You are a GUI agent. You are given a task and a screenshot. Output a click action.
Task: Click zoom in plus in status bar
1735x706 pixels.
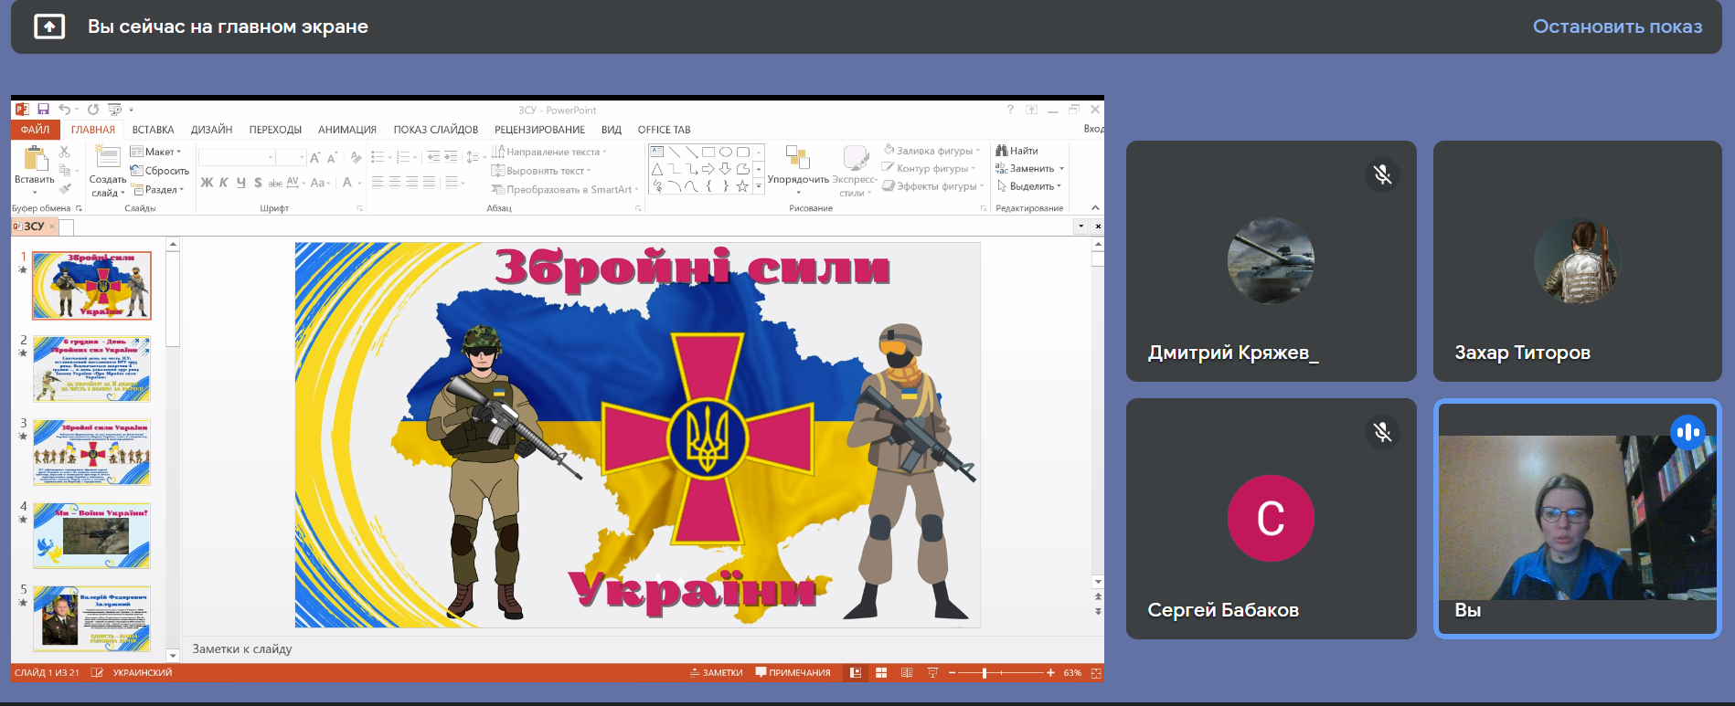point(1050,673)
